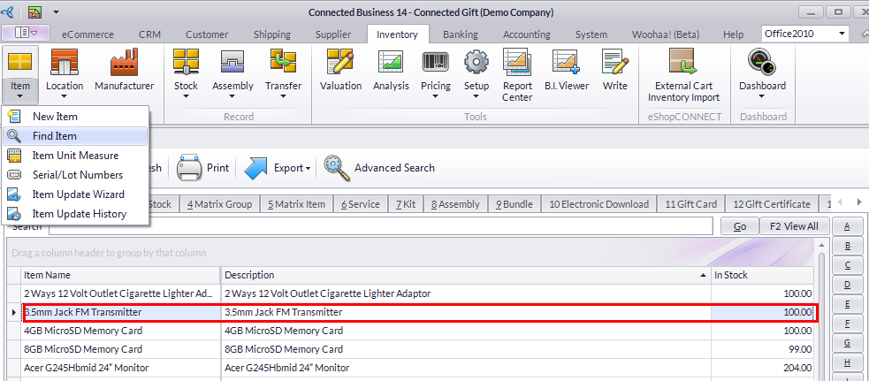Open the Dashboard gauge icon
The image size is (869, 381).
(762, 62)
